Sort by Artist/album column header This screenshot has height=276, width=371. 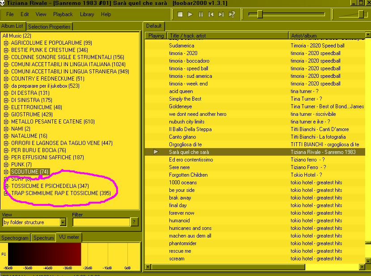(327, 35)
